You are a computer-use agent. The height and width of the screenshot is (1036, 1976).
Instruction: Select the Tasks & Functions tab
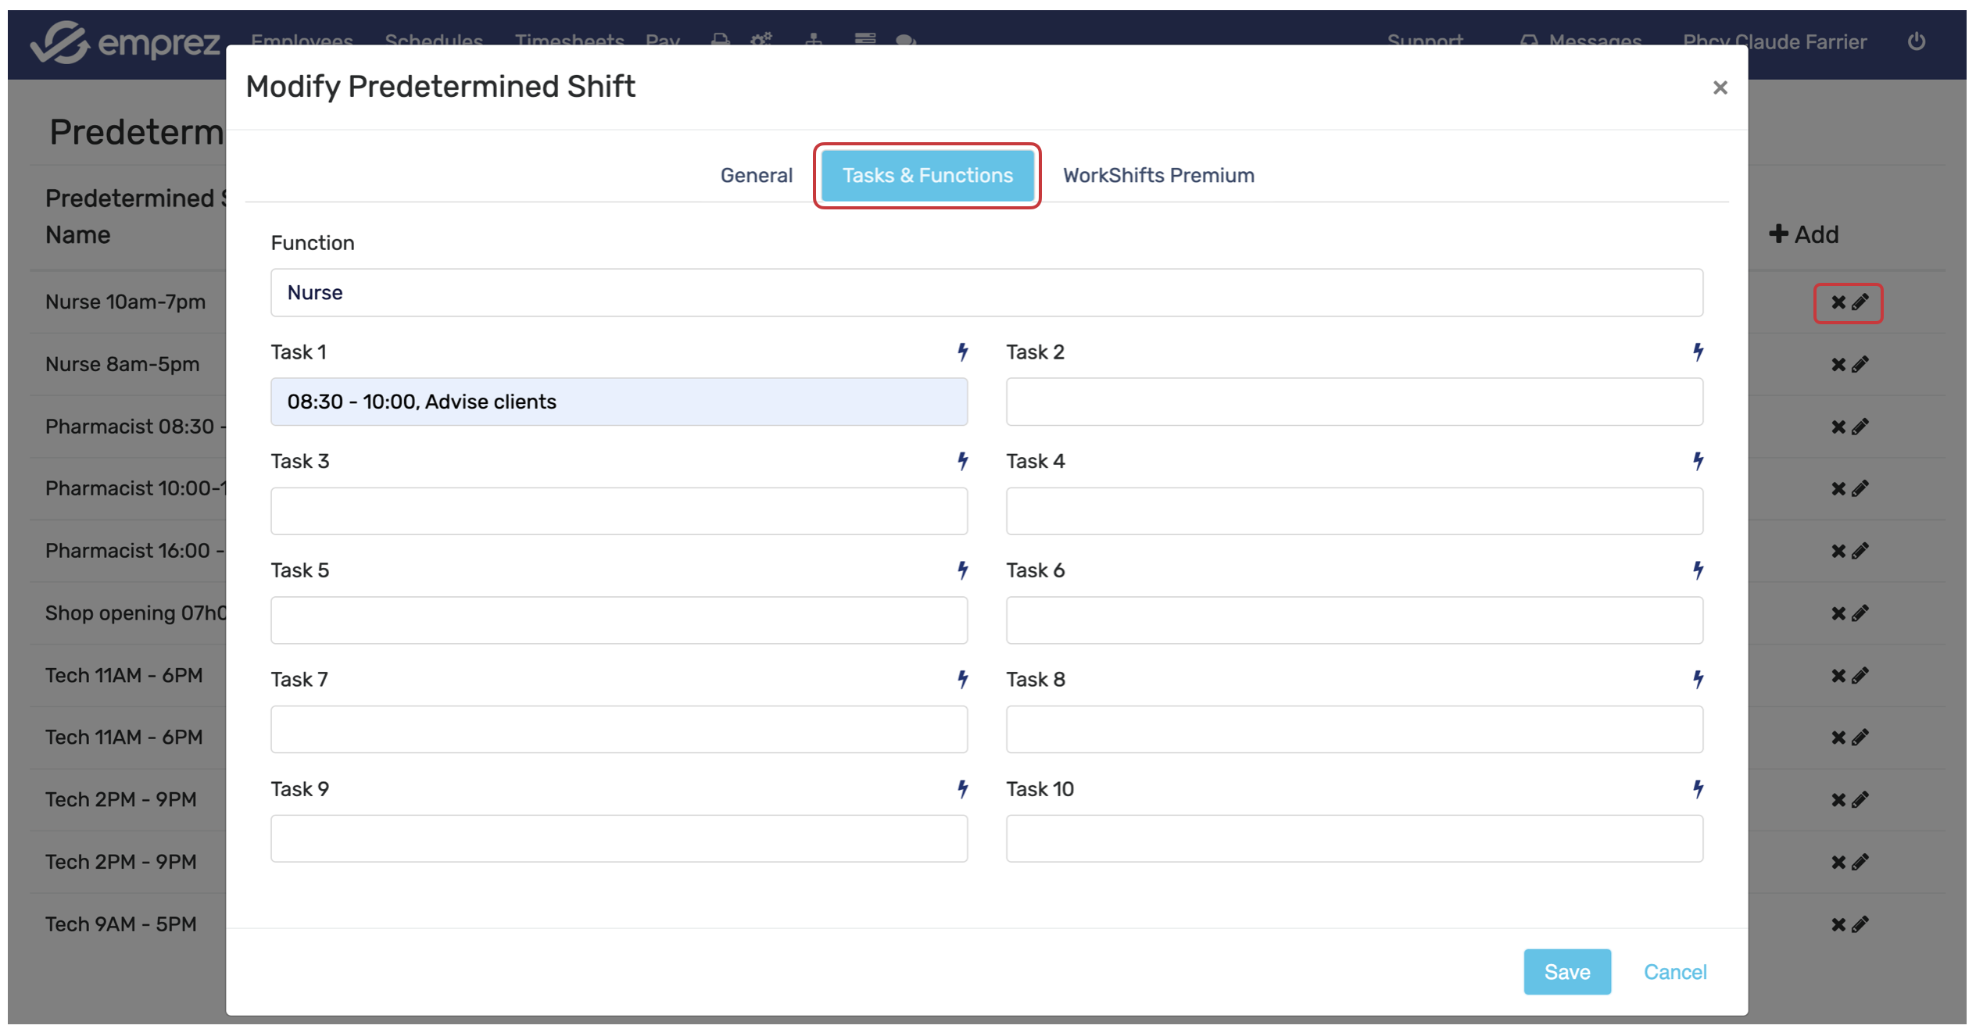(x=927, y=176)
